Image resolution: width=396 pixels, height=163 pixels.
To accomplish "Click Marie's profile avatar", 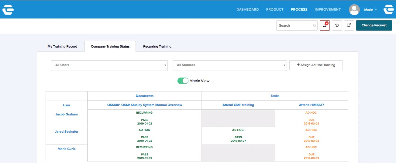I will tap(354, 10).
